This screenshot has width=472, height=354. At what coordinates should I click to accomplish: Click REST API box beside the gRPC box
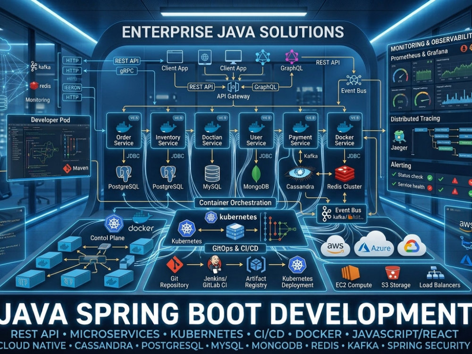(x=126, y=61)
